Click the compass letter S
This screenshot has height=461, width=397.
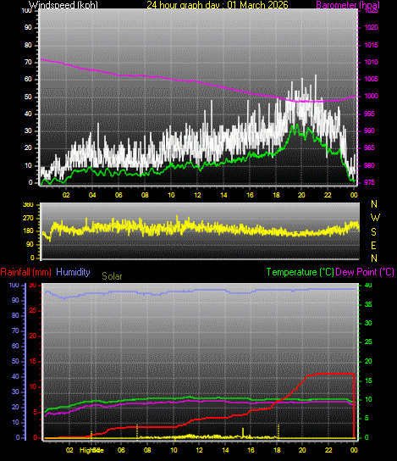(373, 232)
